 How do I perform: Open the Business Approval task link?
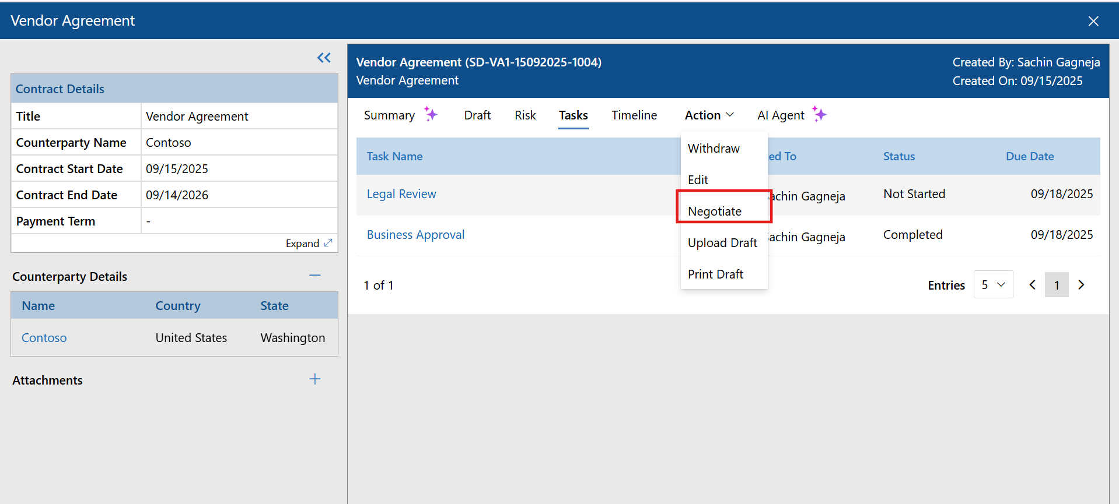415,235
